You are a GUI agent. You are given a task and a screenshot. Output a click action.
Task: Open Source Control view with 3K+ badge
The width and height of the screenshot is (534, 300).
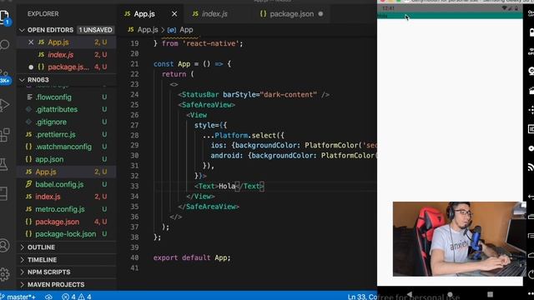tap(4, 76)
